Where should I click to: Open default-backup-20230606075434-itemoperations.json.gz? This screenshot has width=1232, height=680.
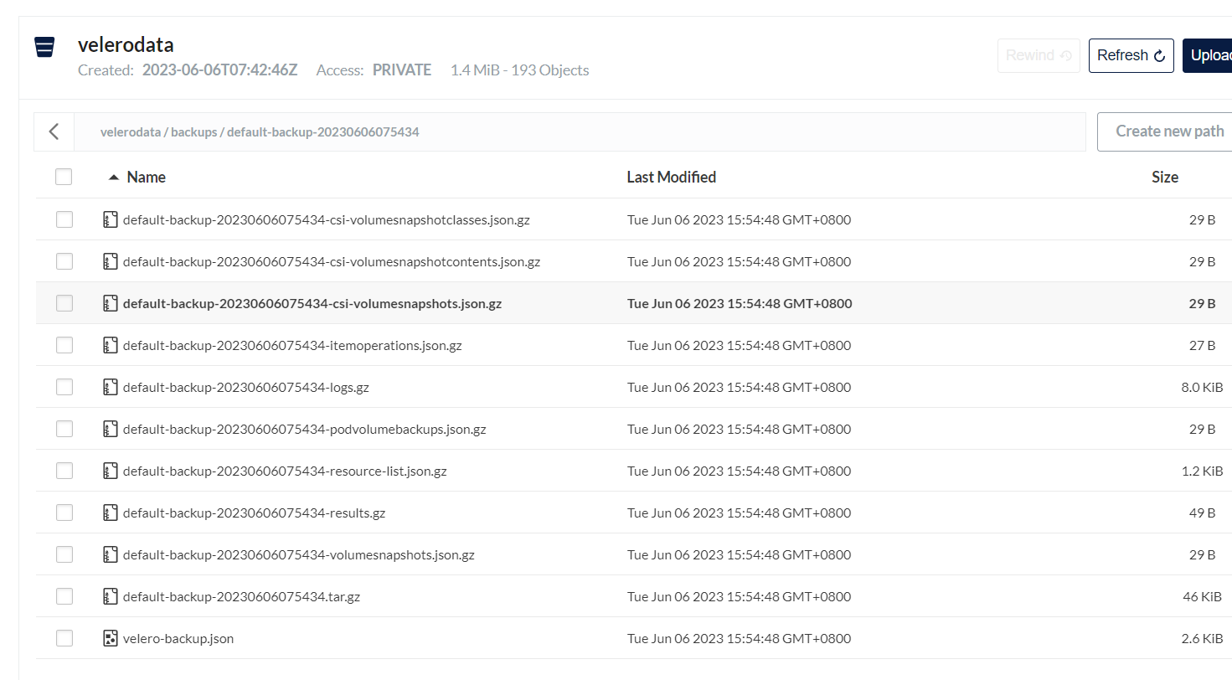click(x=292, y=346)
